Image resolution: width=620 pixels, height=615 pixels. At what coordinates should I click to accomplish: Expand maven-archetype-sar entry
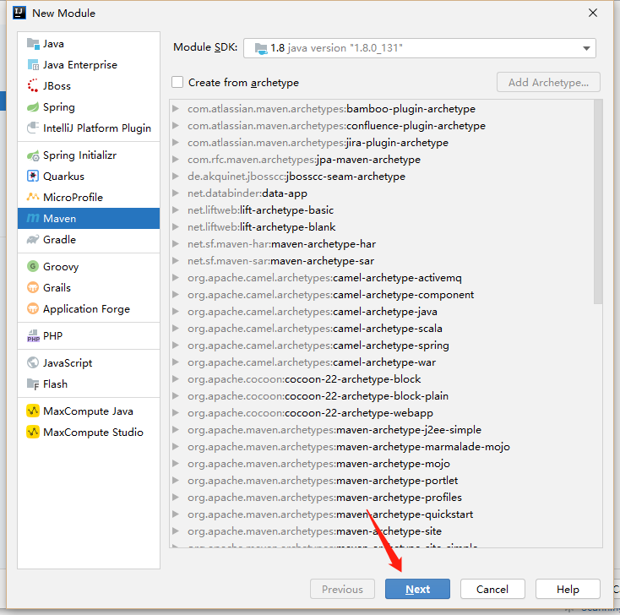click(176, 261)
